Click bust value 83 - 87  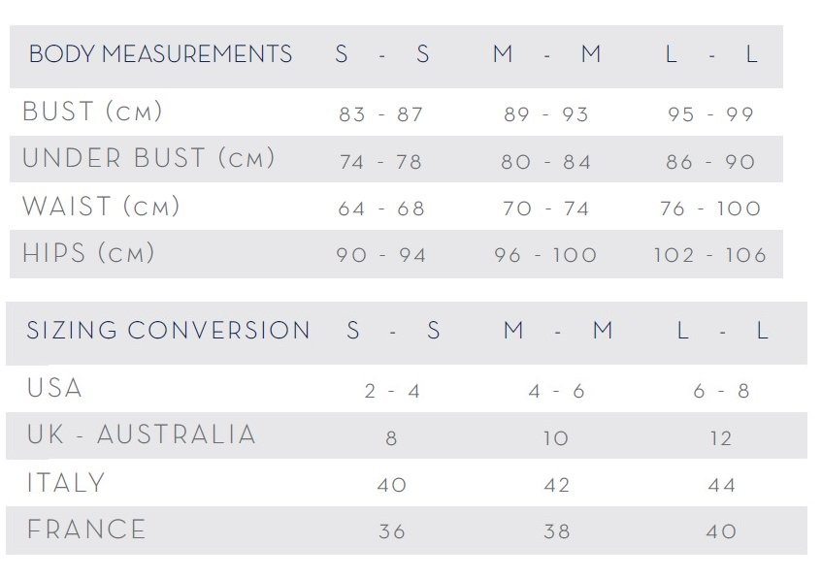[381, 114]
